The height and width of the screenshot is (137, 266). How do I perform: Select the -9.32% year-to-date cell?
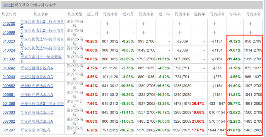[235, 41]
